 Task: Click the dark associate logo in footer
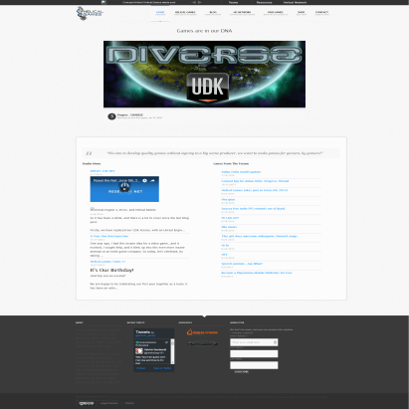point(202,343)
